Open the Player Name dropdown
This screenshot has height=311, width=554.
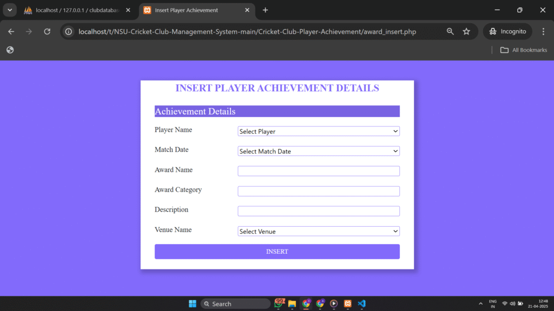[x=318, y=131]
